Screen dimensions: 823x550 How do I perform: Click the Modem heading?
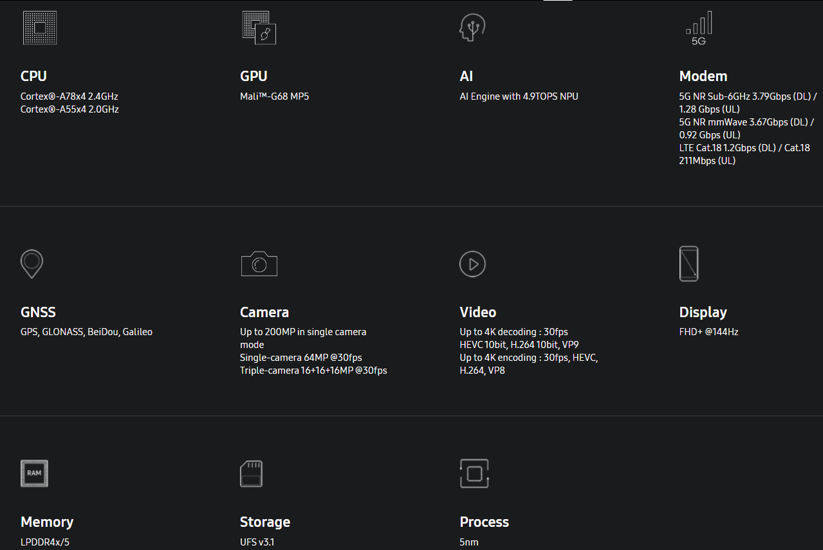pyautogui.click(x=703, y=76)
